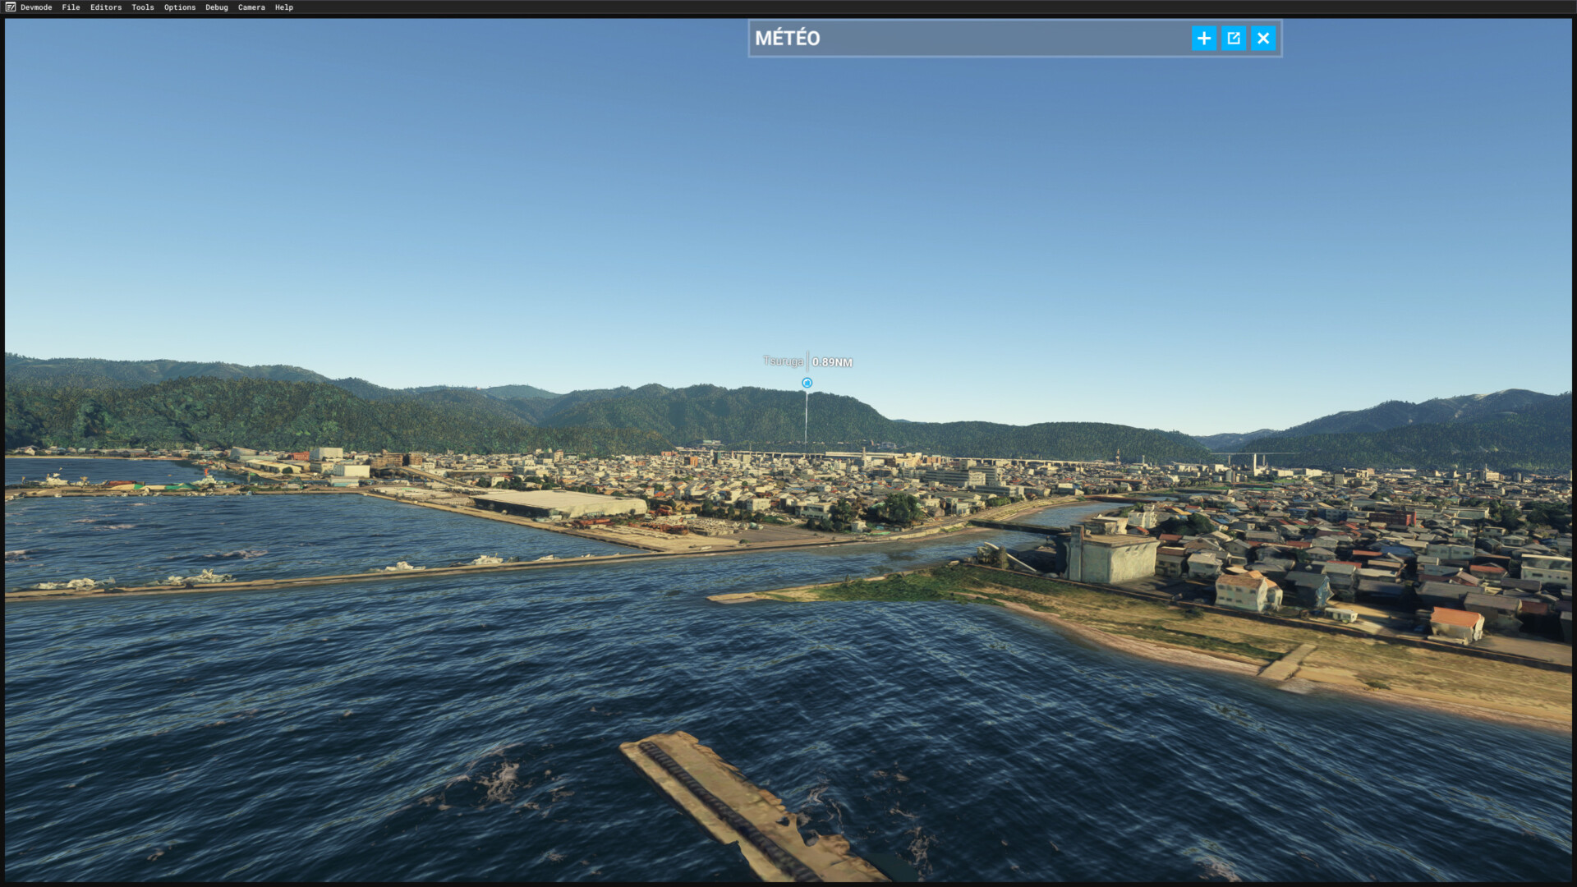Click the Devmode pencil icon
Viewport: 1577px width, 887px height.
(11, 7)
